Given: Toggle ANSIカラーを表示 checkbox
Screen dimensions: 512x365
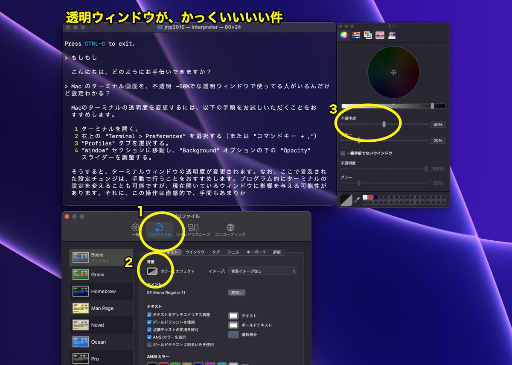Looking at the screenshot, I should (149, 337).
